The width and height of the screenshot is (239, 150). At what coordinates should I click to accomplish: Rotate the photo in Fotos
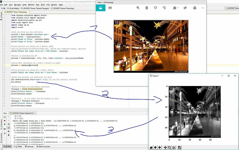pyautogui.click(x=164, y=8)
